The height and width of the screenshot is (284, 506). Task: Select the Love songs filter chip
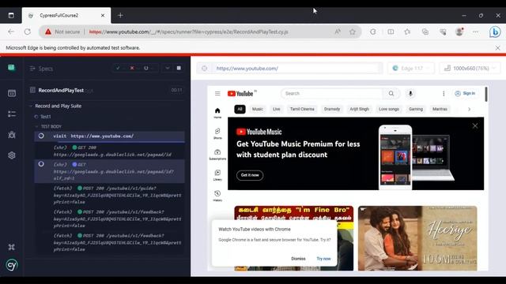tap(389, 109)
